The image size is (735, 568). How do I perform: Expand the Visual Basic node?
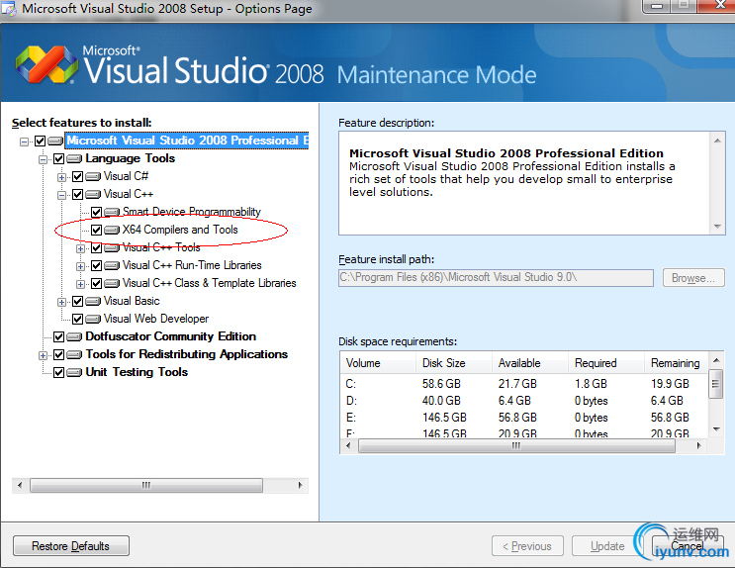point(61,302)
